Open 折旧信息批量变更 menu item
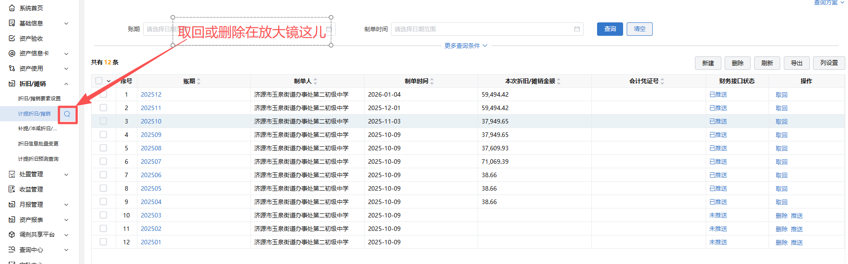 [38, 144]
